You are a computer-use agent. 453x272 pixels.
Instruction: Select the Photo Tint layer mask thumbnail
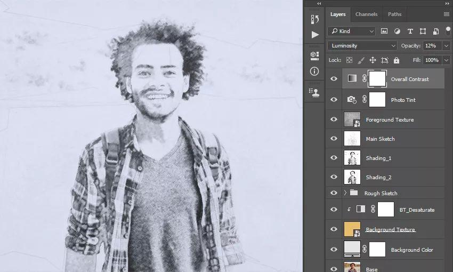[x=377, y=100]
